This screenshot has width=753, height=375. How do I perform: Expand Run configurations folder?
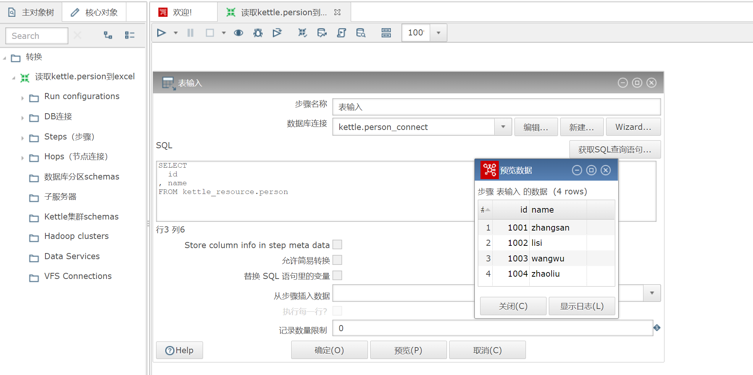click(x=23, y=98)
